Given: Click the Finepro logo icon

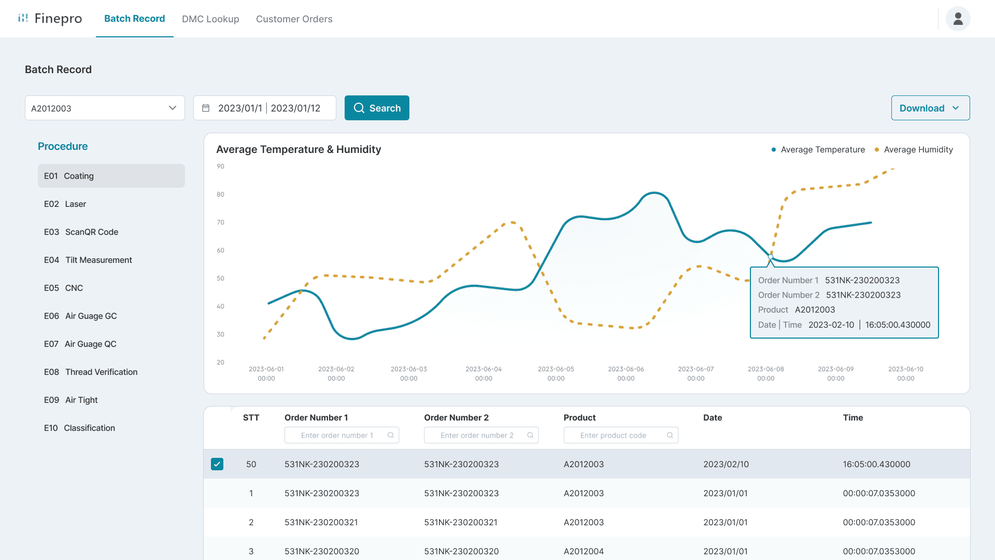Looking at the screenshot, I should (x=23, y=18).
